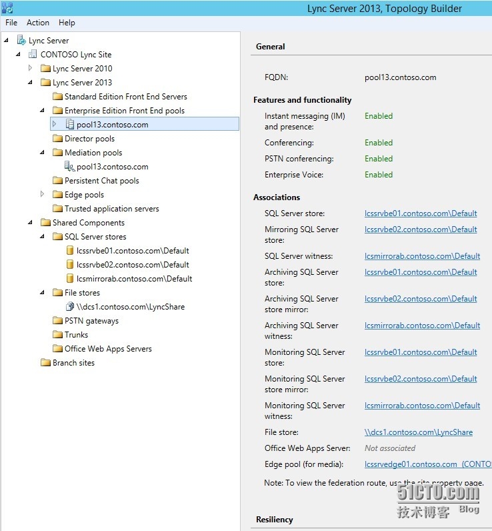Viewport: 492px width, 531px height.
Task: Click the pool13.contoso.com front end pool icon
Action: [70, 124]
